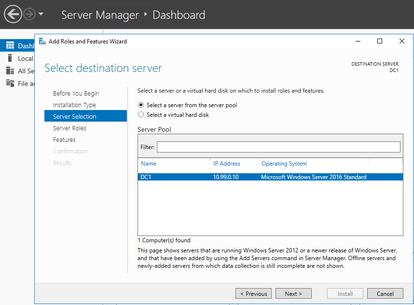This screenshot has width=414, height=305.
Task: Click the Add Roles wizard title icon
Action: tap(42, 42)
